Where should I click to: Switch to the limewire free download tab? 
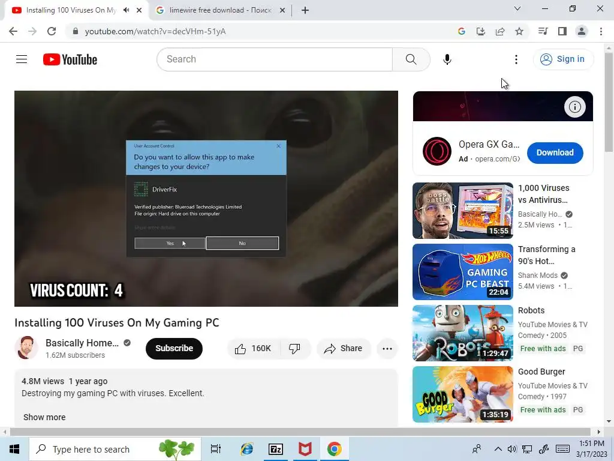tap(221, 10)
